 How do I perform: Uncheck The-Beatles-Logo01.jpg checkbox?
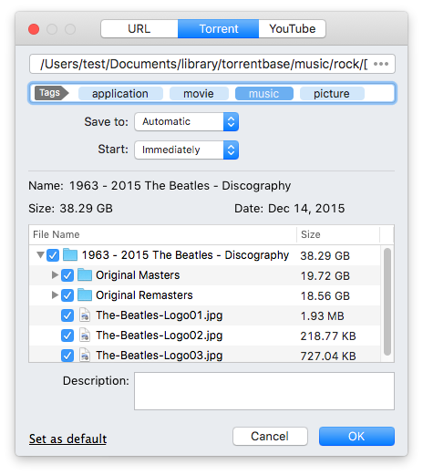[67, 315]
